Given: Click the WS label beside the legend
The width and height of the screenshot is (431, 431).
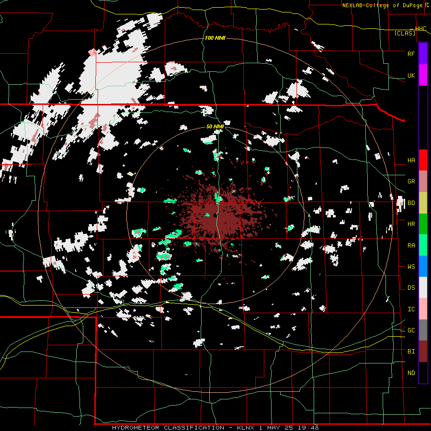Looking at the screenshot, I should [x=411, y=267].
